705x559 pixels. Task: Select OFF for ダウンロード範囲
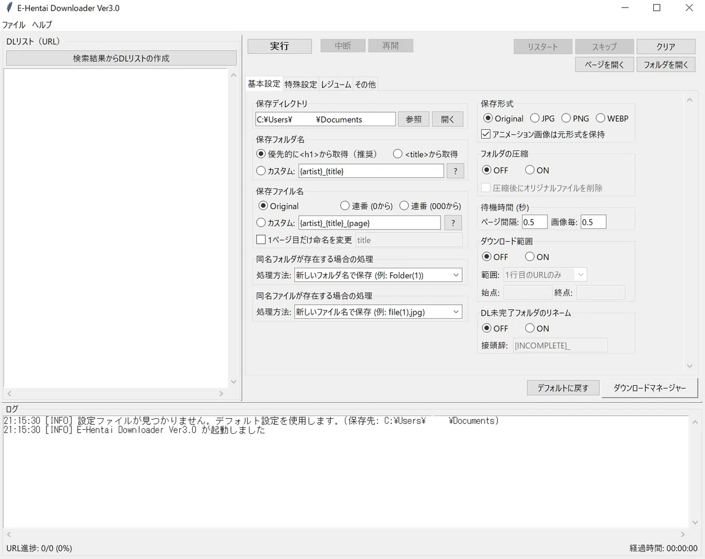click(495, 257)
